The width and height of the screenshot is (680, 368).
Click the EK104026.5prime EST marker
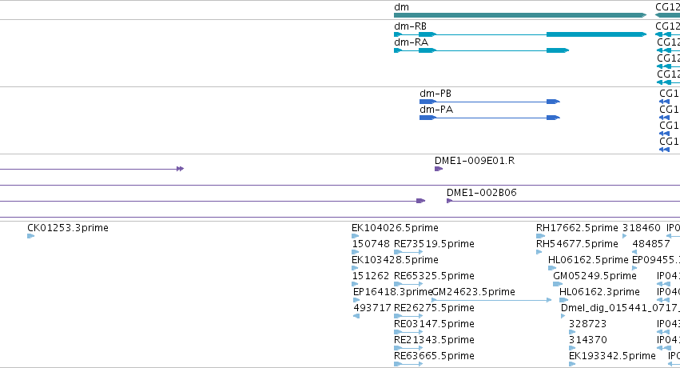[x=355, y=236]
